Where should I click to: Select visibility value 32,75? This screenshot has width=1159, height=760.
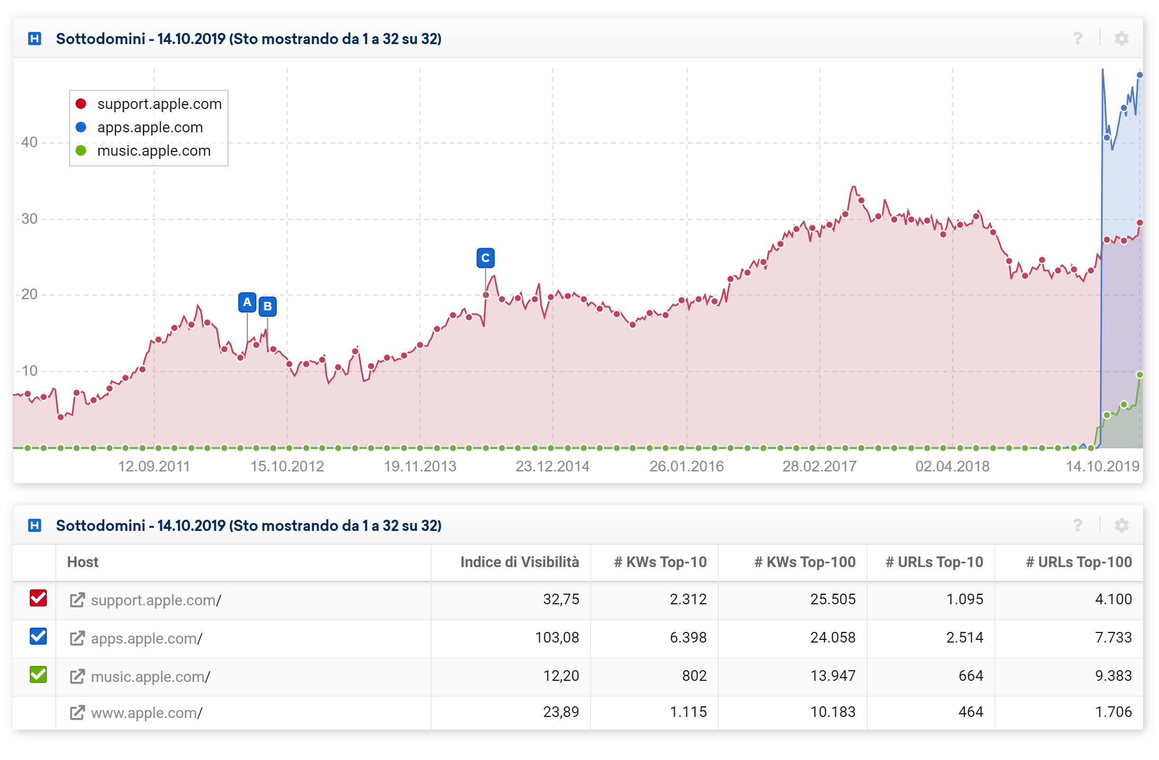(561, 599)
